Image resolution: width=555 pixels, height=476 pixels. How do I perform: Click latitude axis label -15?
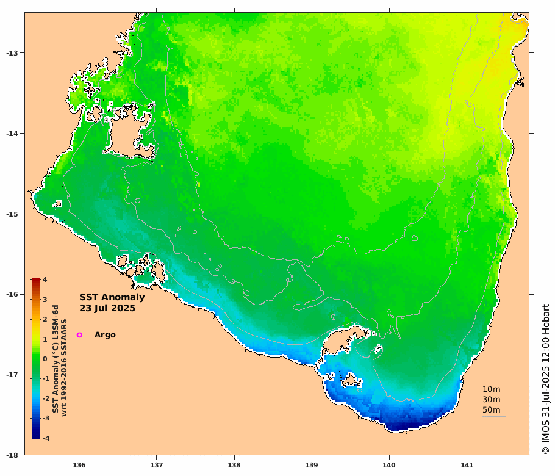pyautogui.click(x=12, y=214)
